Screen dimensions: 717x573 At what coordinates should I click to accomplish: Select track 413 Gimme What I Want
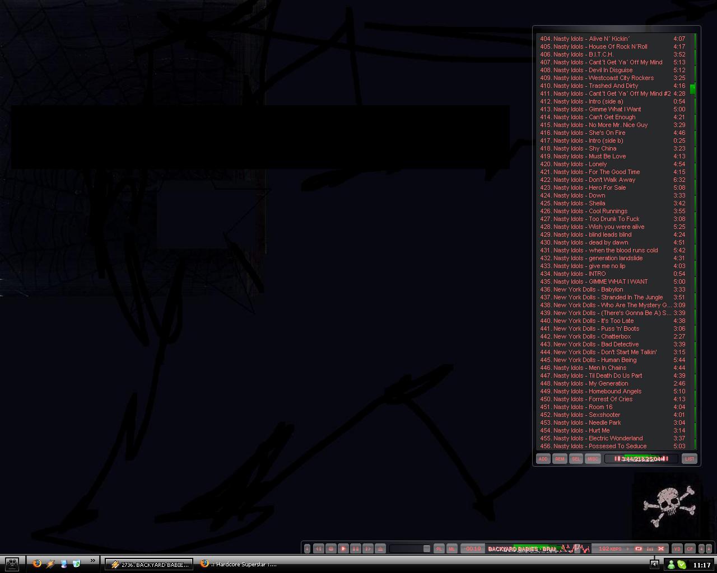coord(612,109)
